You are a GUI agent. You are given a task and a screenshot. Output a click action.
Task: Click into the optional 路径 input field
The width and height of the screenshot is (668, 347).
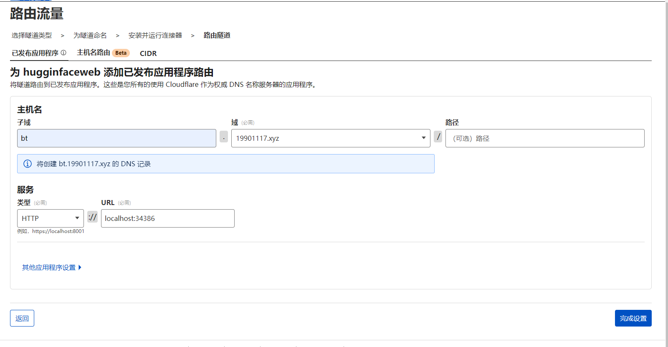(544, 138)
